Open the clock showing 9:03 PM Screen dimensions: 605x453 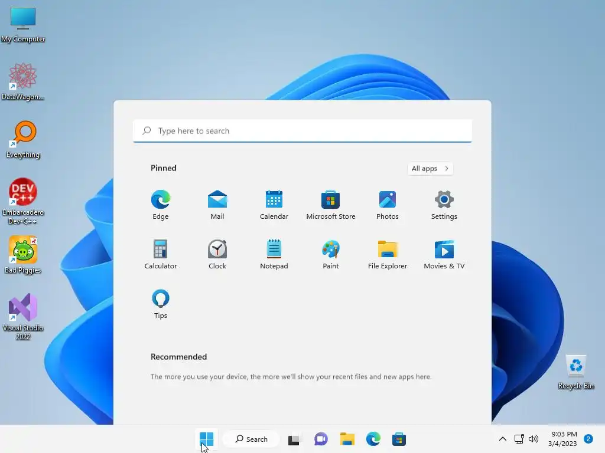[x=562, y=439]
